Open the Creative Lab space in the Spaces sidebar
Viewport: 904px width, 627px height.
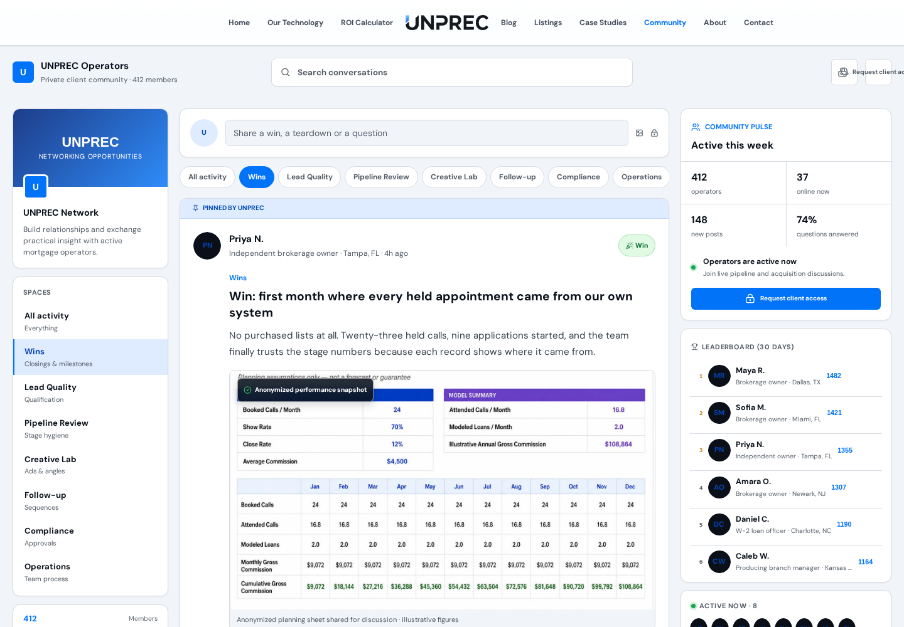90,465
